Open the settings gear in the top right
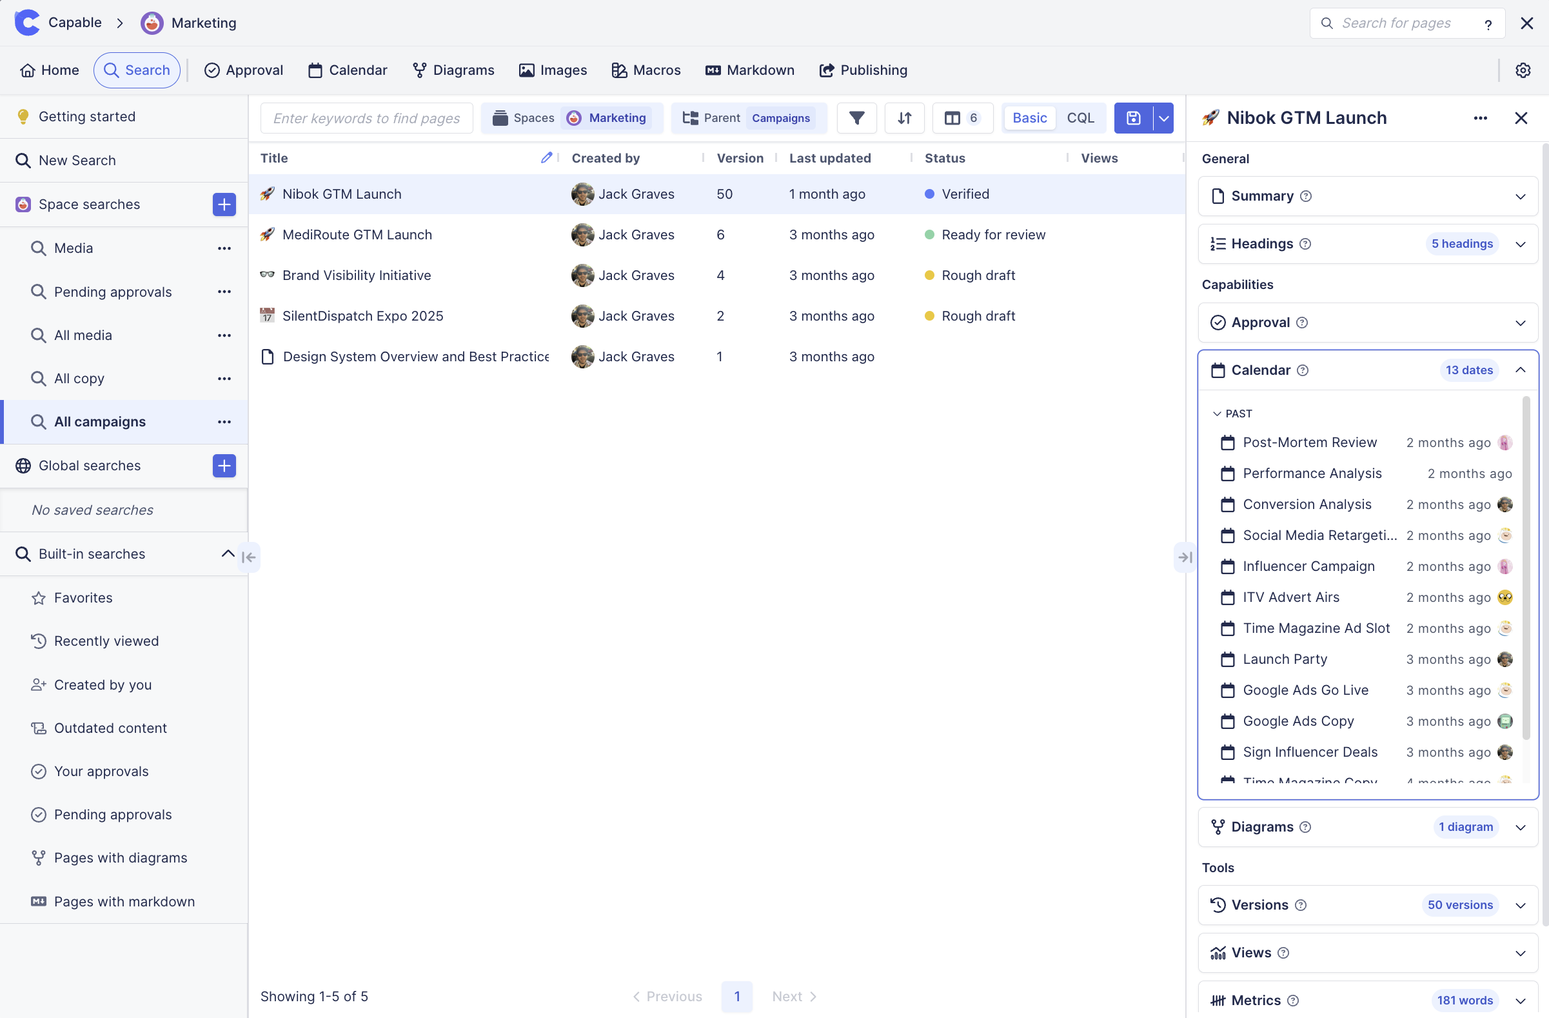The height and width of the screenshot is (1018, 1549). tap(1523, 70)
